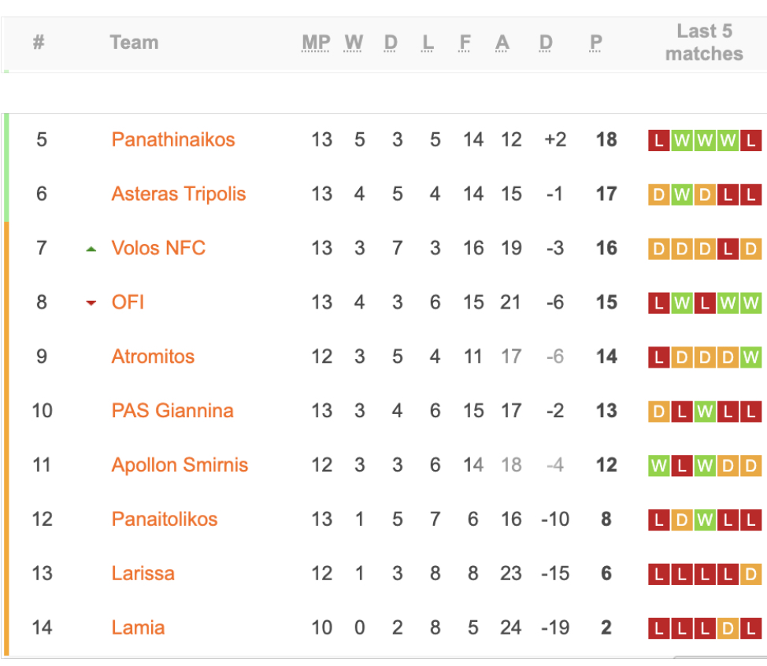The height and width of the screenshot is (666, 767).
Task: Click the W wins column header
Action: [x=353, y=43]
